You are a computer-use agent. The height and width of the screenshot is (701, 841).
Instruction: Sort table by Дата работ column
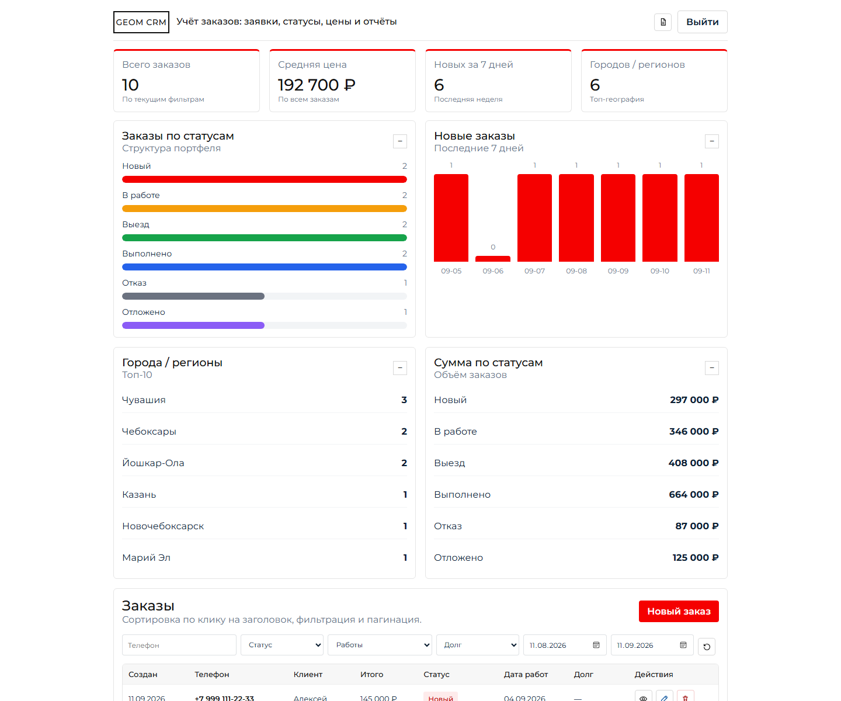click(x=526, y=674)
